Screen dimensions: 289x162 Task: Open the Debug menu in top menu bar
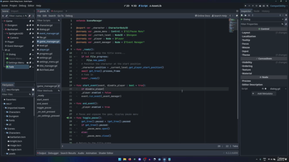(22, 6)
